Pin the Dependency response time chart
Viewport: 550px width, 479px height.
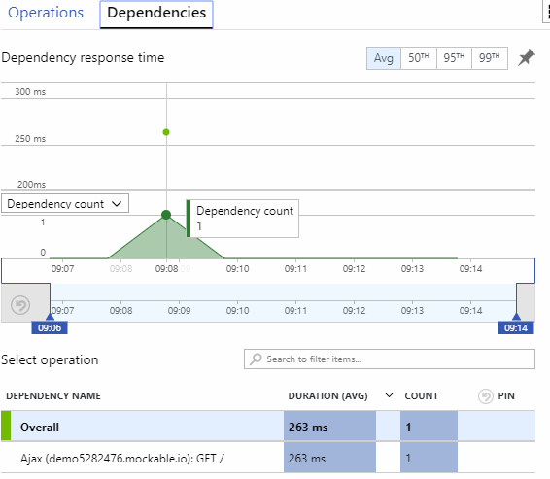click(526, 57)
